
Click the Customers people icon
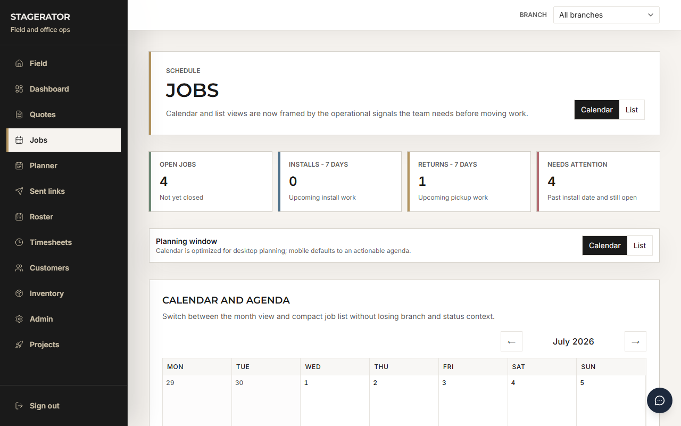19,268
